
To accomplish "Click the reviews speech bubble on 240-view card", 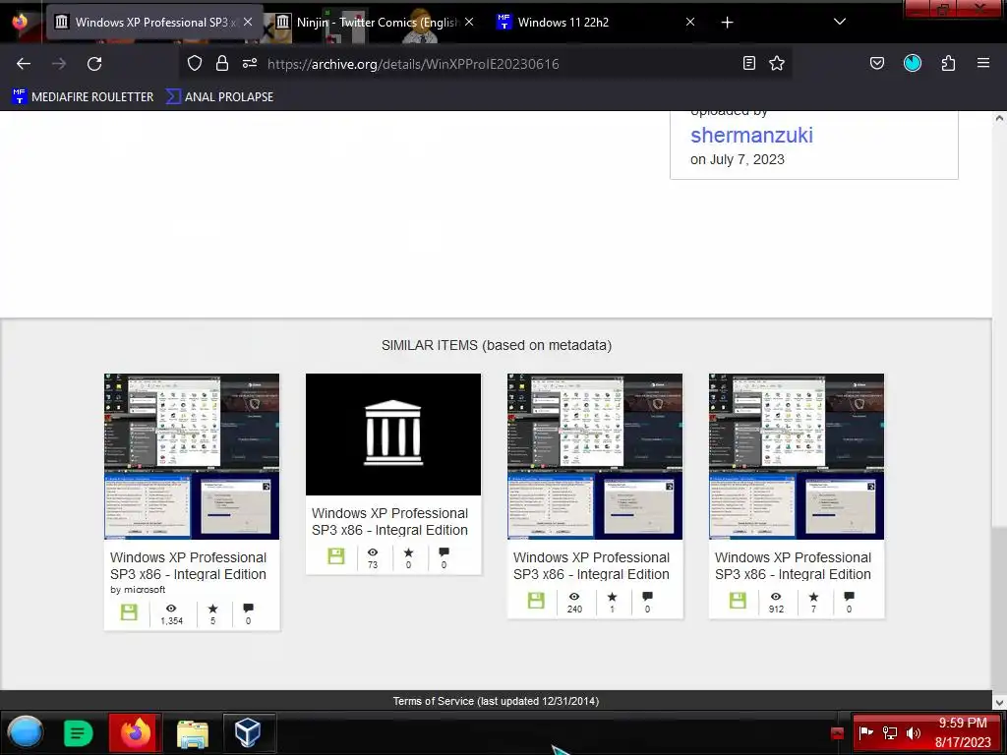I will (647, 597).
